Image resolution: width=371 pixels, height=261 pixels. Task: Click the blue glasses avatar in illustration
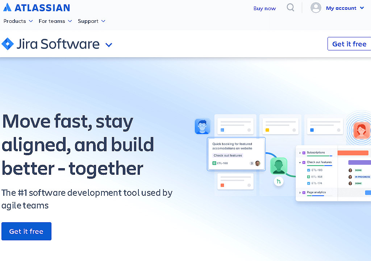click(202, 126)
